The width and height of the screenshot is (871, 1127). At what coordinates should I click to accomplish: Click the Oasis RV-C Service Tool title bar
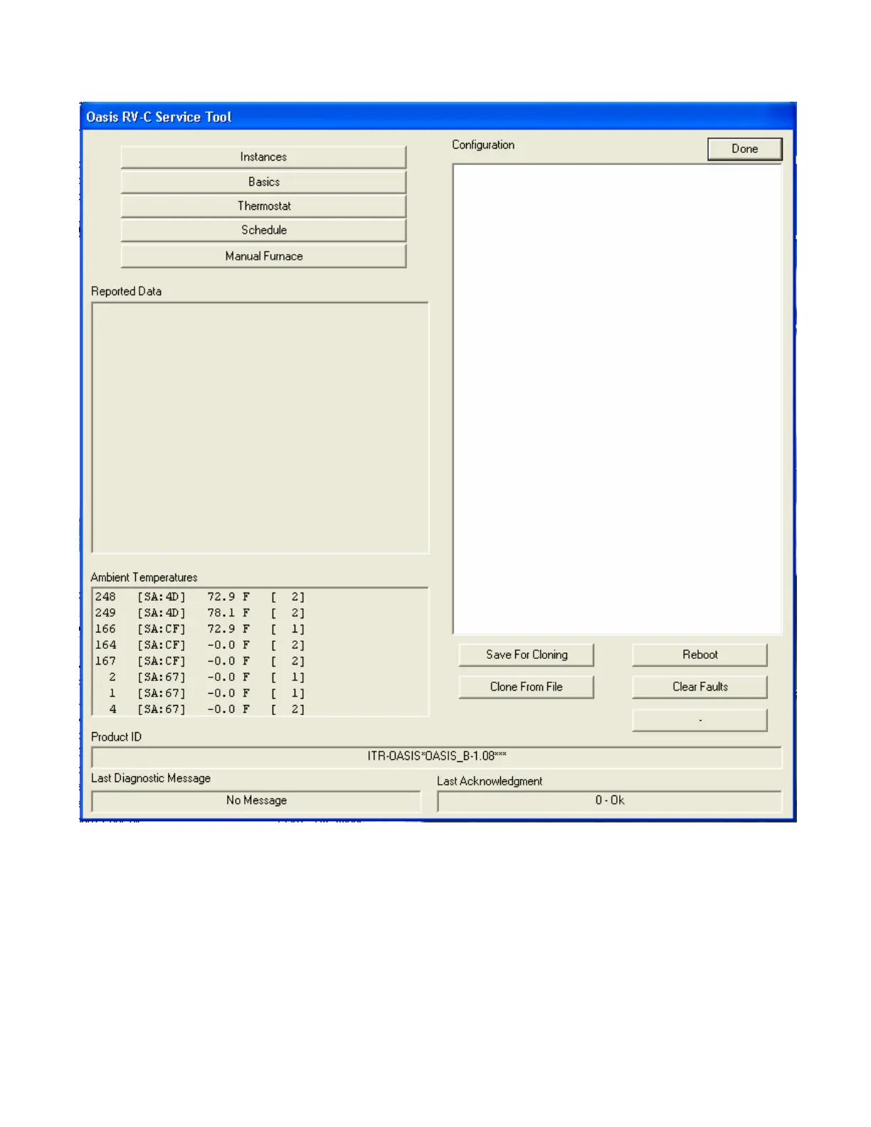(438, 117)
